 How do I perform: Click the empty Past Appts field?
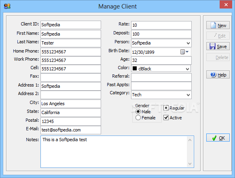[161, 86]
